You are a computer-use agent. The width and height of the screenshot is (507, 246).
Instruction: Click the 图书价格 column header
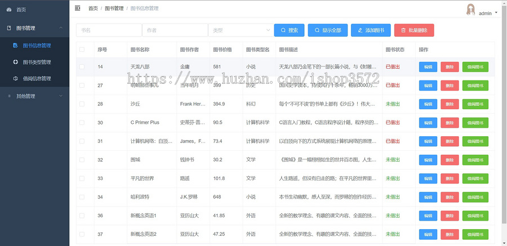pos(223,50)
